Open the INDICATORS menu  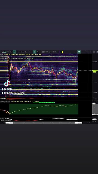(x=53, y=52)
